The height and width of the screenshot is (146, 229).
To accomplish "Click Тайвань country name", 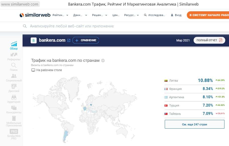I will pos(175,114).
